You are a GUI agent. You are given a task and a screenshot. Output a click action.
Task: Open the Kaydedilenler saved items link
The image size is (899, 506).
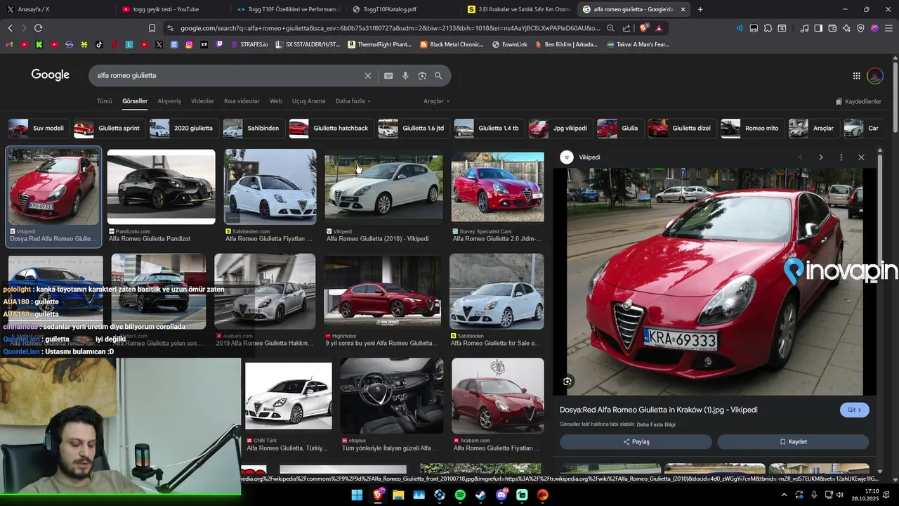click(x=858, y=101)
